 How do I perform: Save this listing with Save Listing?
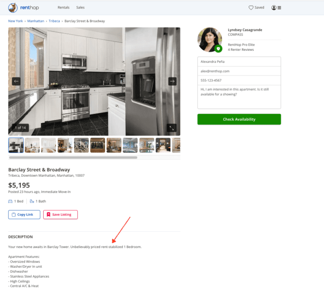click(61, 215)
